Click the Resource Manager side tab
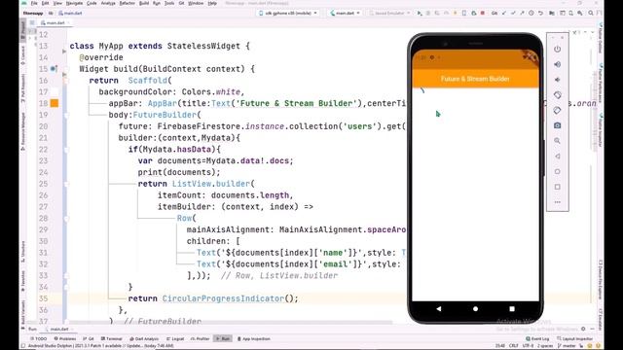Screen dimensions: 623x350 23,131
